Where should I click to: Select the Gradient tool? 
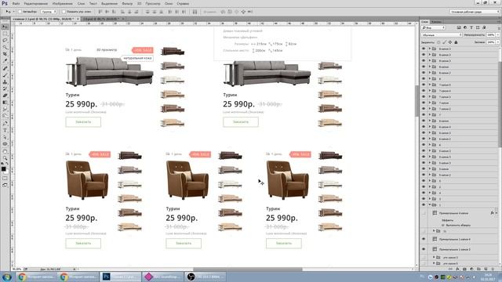5,103
